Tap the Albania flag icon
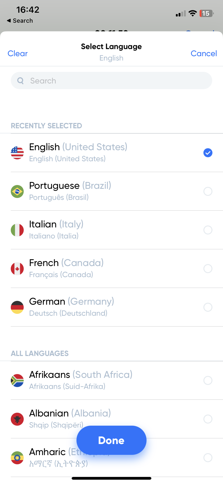The height and width of the screenshot is (484, 223). 17,419
